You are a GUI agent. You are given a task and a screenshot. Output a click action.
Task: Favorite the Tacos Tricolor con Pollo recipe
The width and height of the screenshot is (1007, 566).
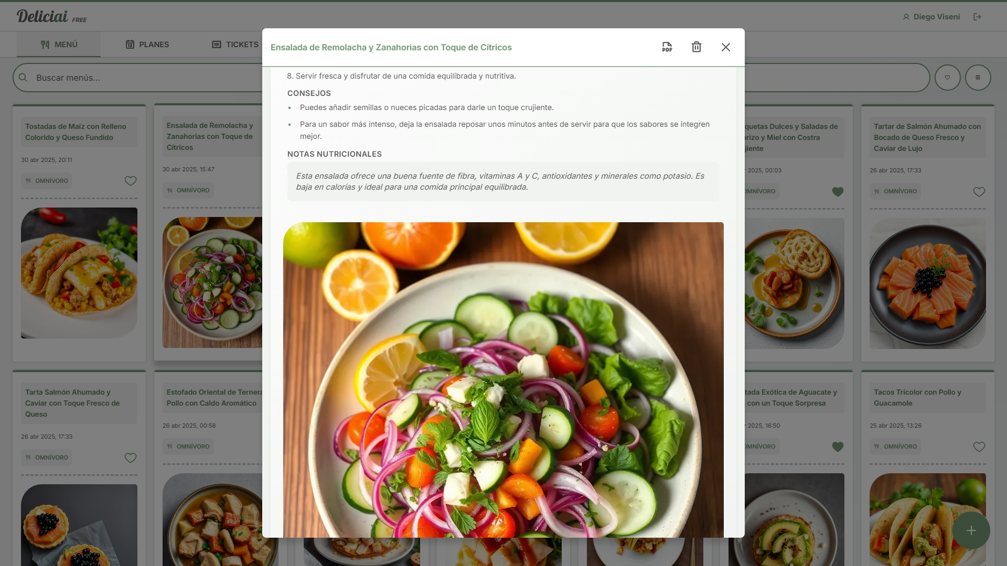tap(979, 447)
